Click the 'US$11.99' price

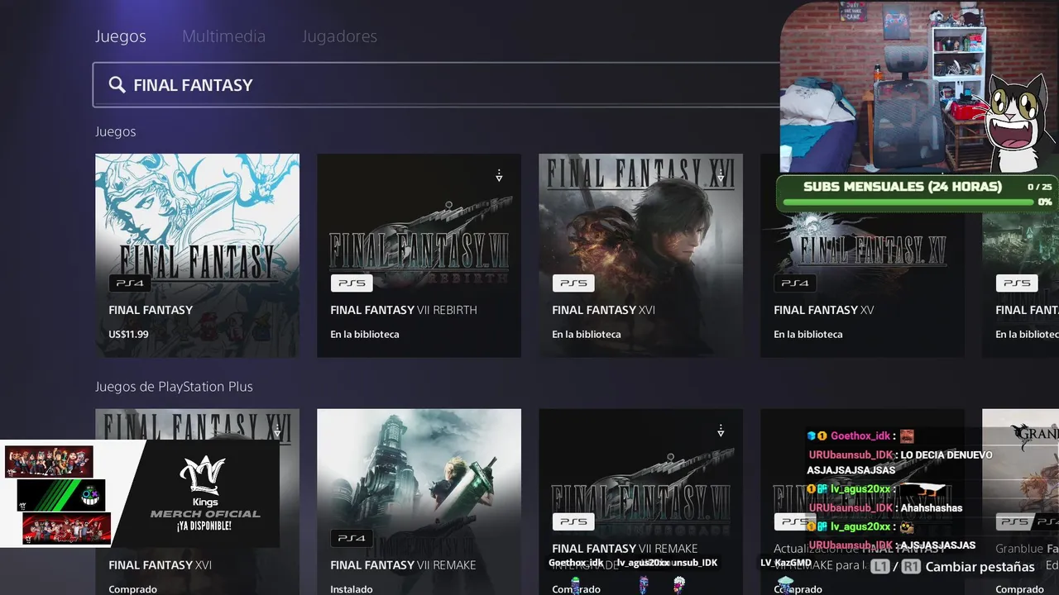click(128, 335)
